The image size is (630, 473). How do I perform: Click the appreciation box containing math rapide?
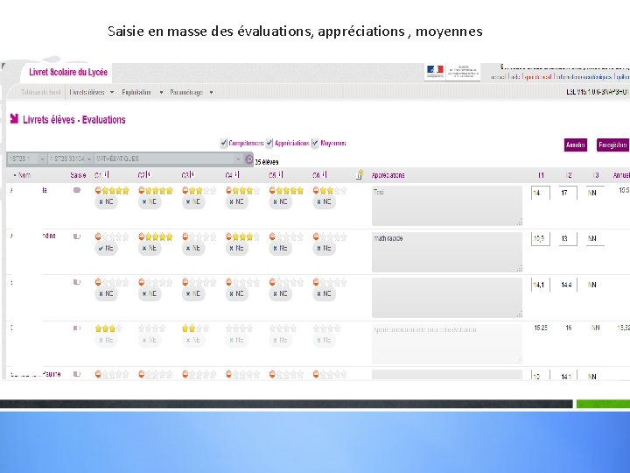point(447,251)
